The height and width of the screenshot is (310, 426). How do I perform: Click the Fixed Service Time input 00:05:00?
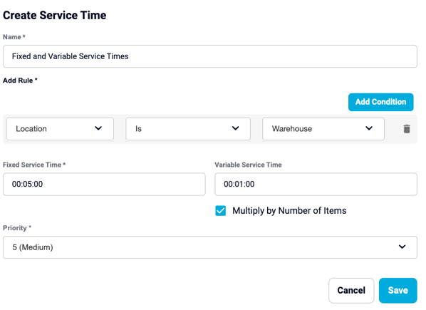104,184
